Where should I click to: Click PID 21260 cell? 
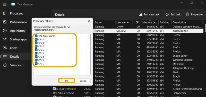click(88, 89)
